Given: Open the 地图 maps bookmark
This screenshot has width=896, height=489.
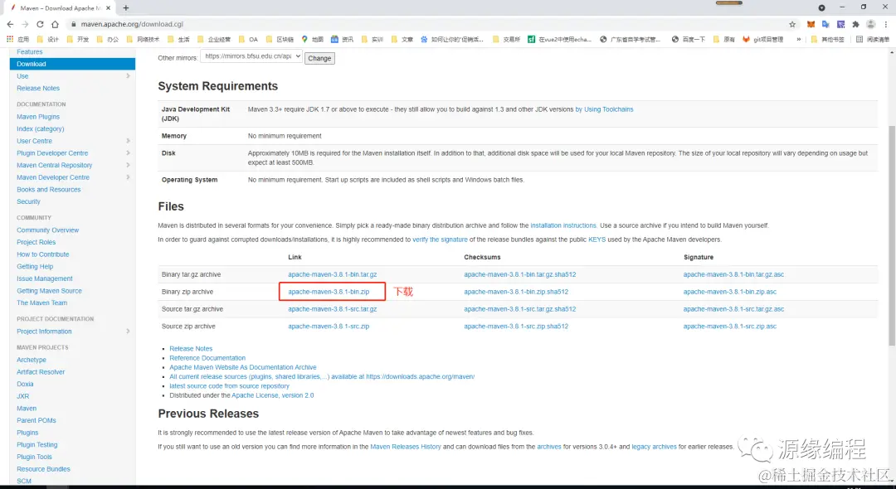Looking at the screenshot, I should tap(313, 40).
